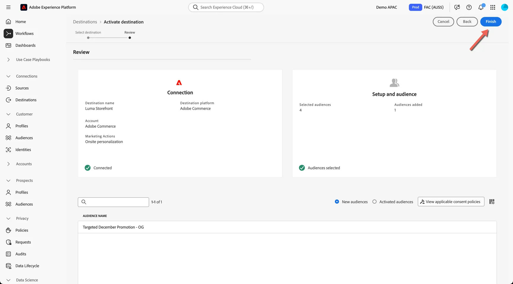Click the column settings icon
513x284 pixels.
(x=492, y=202)
